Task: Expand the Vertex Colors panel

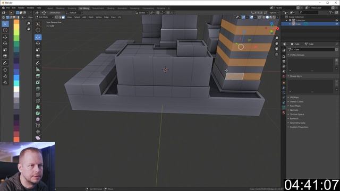Action: click(296, 101)
